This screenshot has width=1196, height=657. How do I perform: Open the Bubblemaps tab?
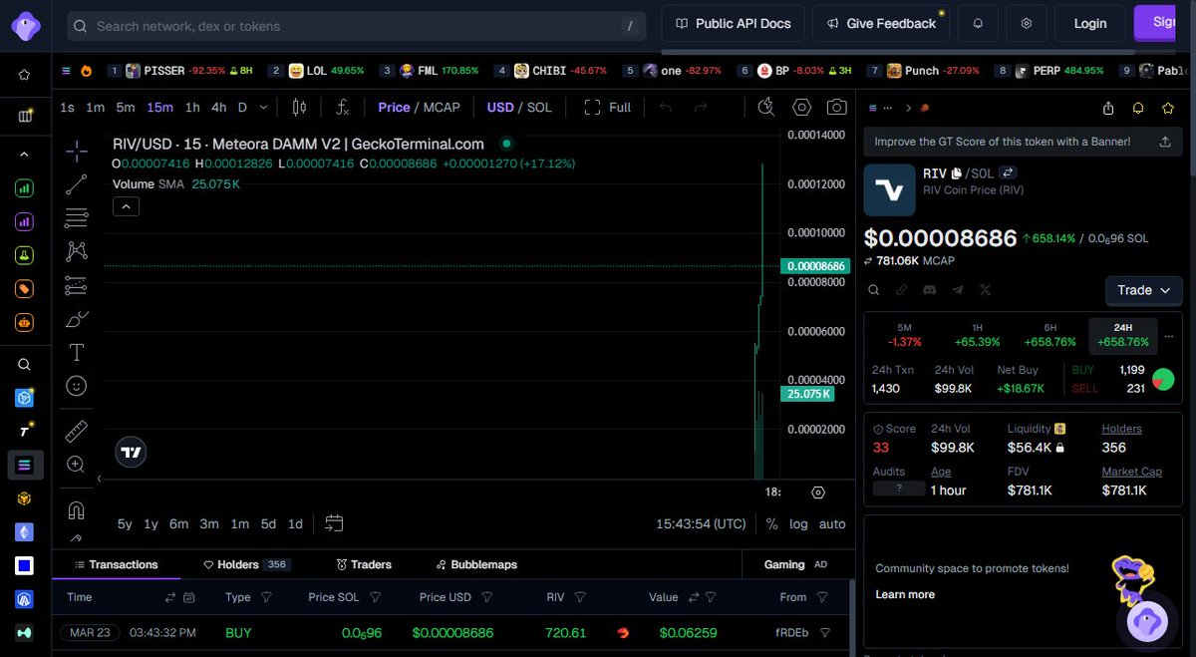[476, 564]
